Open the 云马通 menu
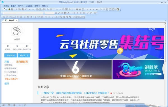 coord(29,6)
